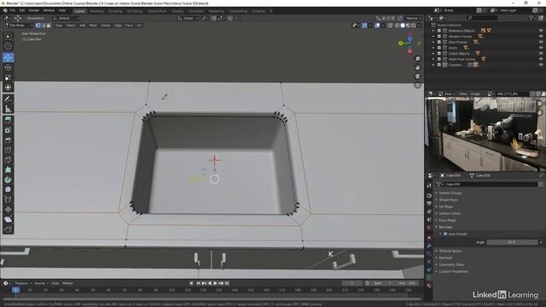Adjust the Auto Smooth Angle slider
This screenshot has height=307, width=546.
(x=512, y=242)
